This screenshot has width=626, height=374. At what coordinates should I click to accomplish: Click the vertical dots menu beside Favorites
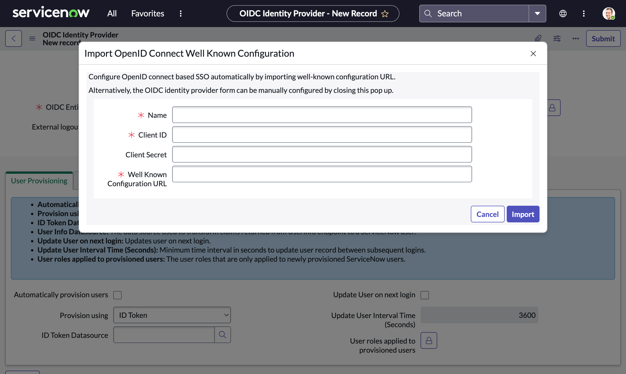pyautogui.click(x=181, y=14)
